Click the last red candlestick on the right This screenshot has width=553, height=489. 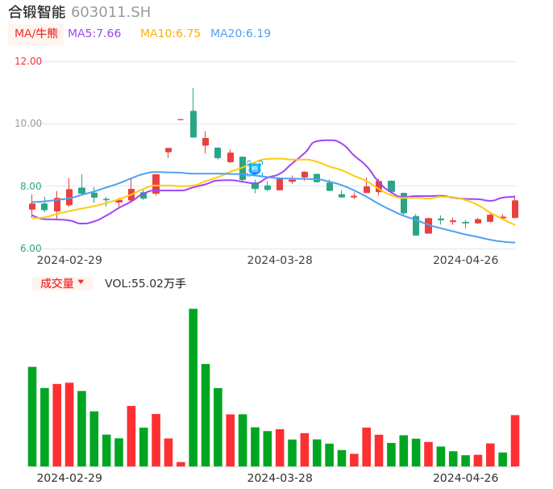pos(515,209)
